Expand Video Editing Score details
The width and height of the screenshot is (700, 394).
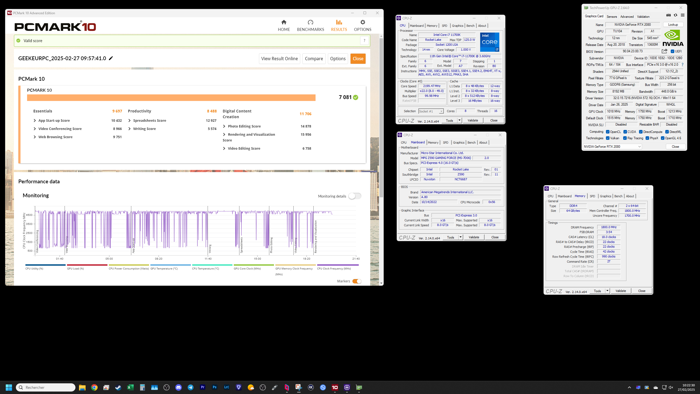224,148
